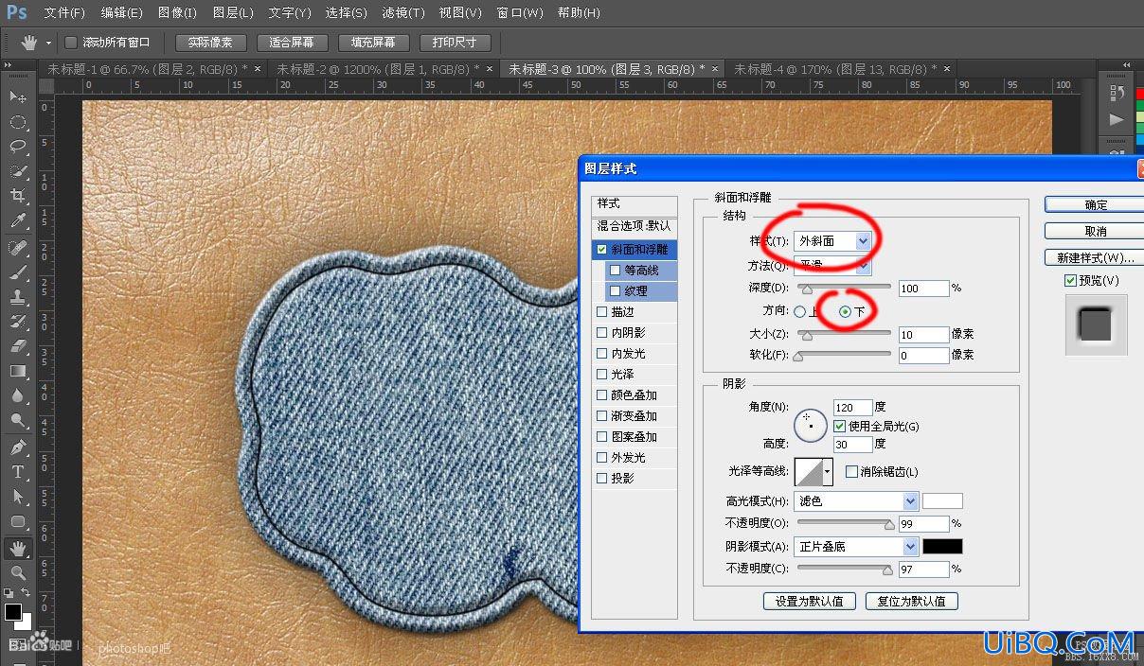
Task: Select the Horizontal Type tool
Action: 18,472
